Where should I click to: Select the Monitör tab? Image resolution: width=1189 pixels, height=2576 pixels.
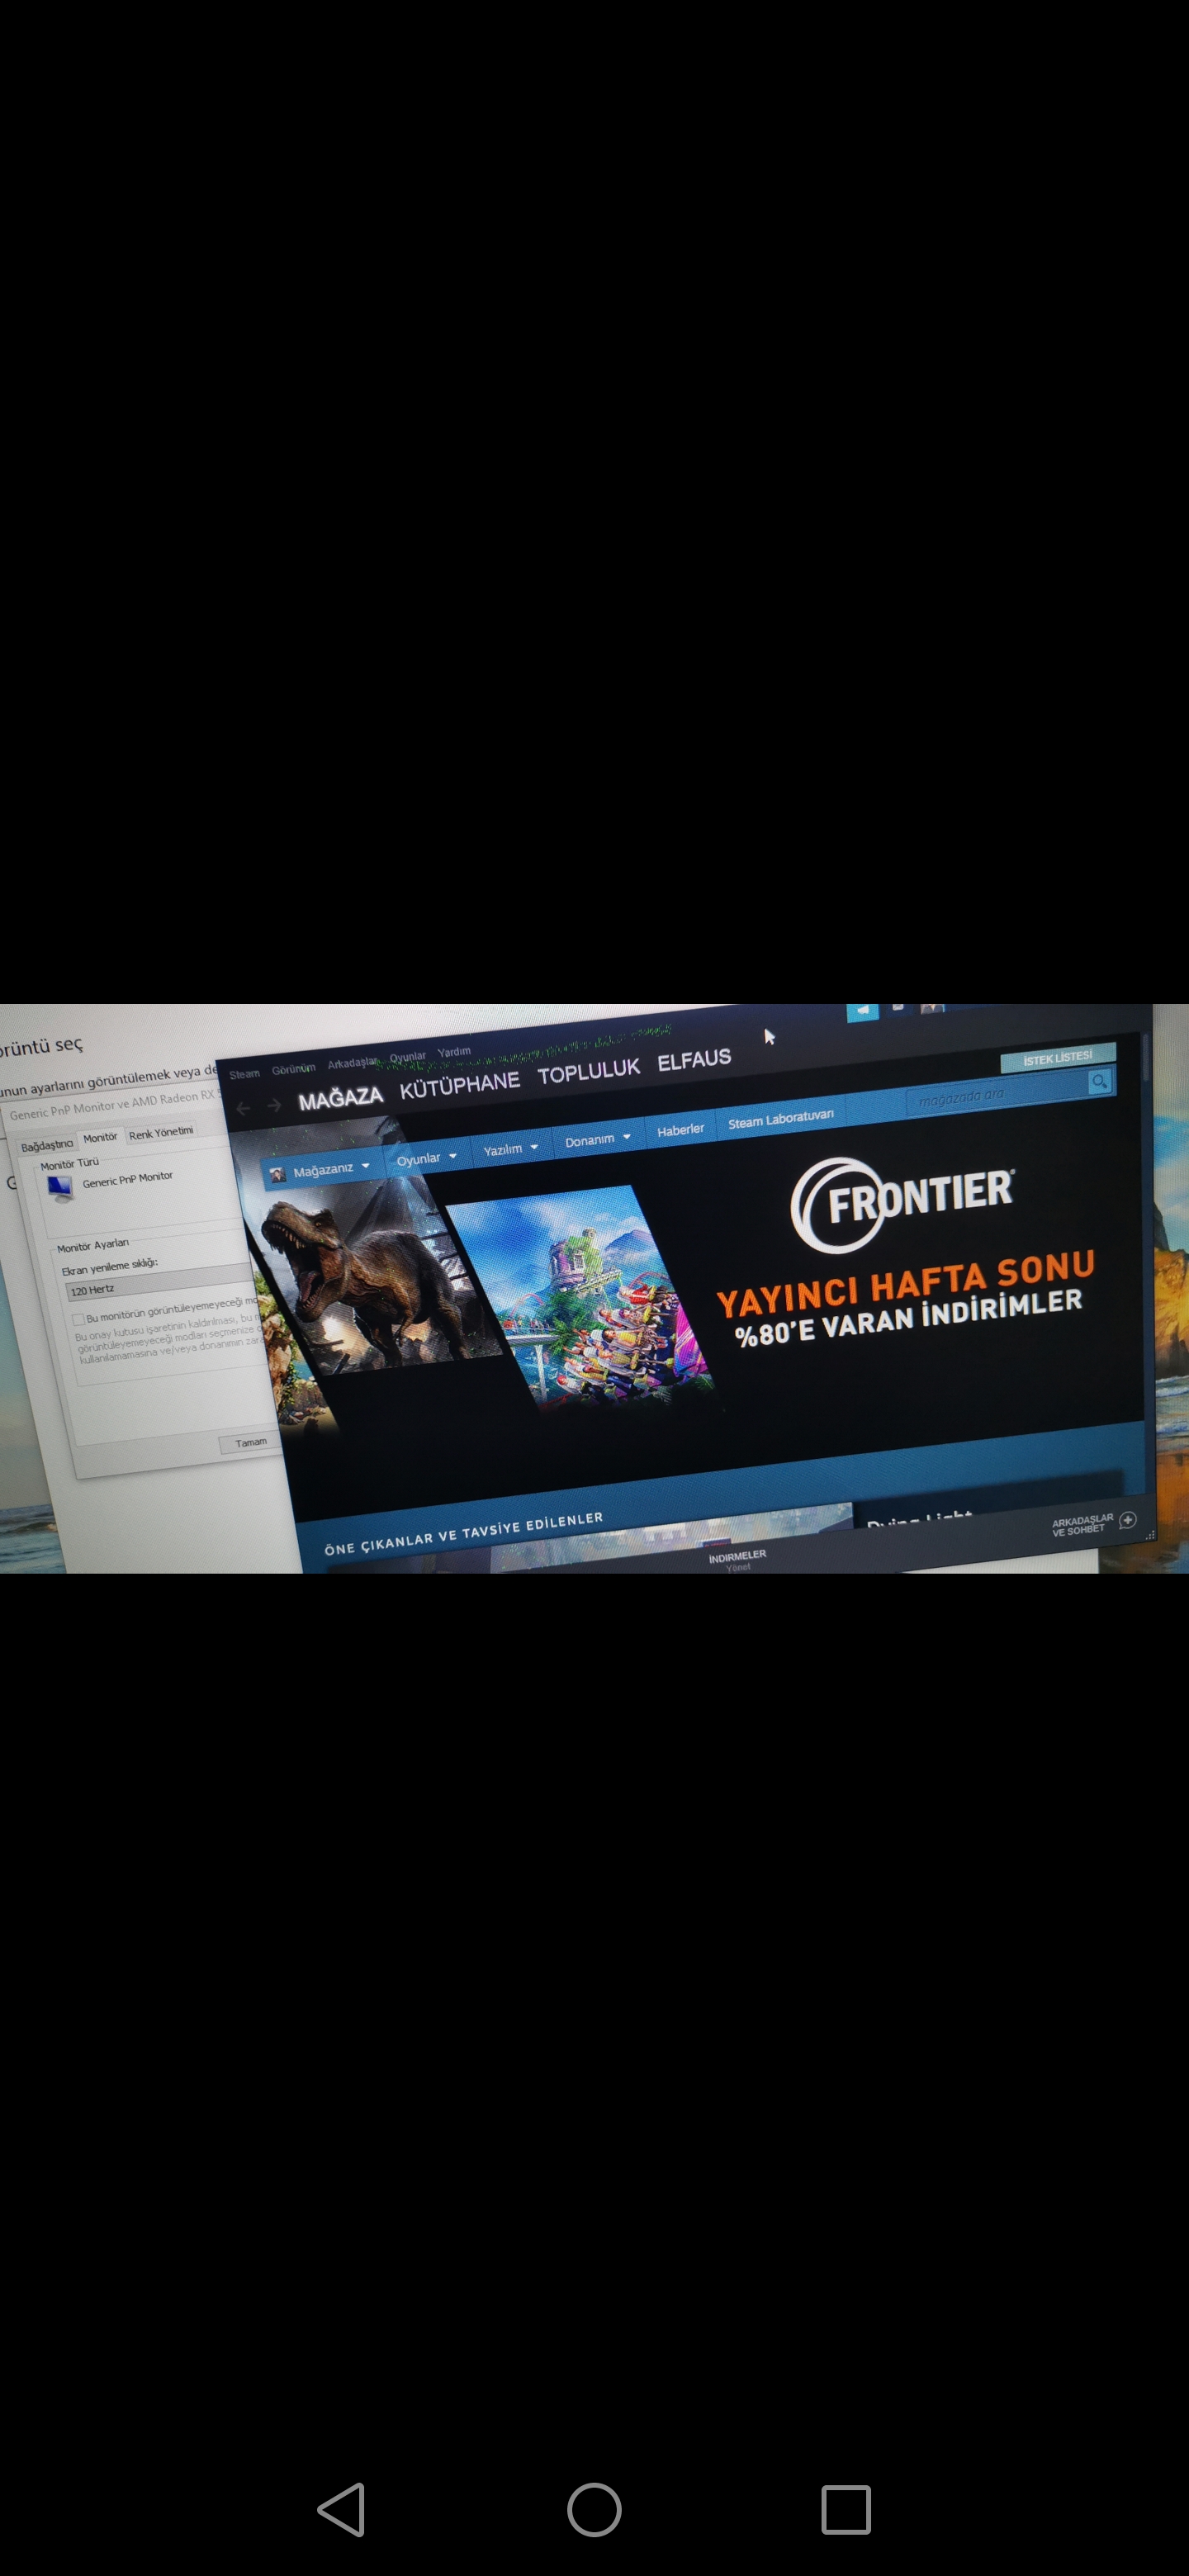tap(100, 1138)
